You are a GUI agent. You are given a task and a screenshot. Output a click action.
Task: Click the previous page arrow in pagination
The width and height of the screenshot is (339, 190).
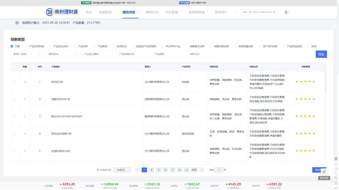pyautogui.click(x=137, y=170)
